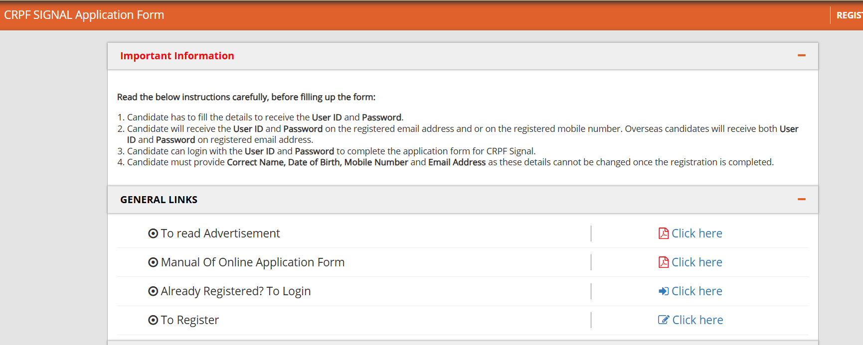Click the sign-in arrow icon for login
This screenshot has width=863, height=345.
663,291
